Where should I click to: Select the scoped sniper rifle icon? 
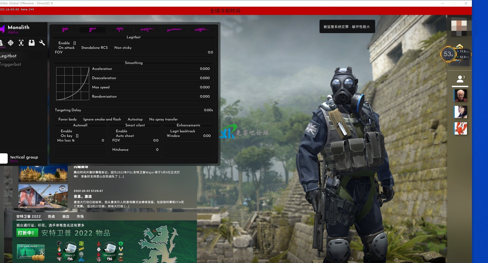coord(202,30)
